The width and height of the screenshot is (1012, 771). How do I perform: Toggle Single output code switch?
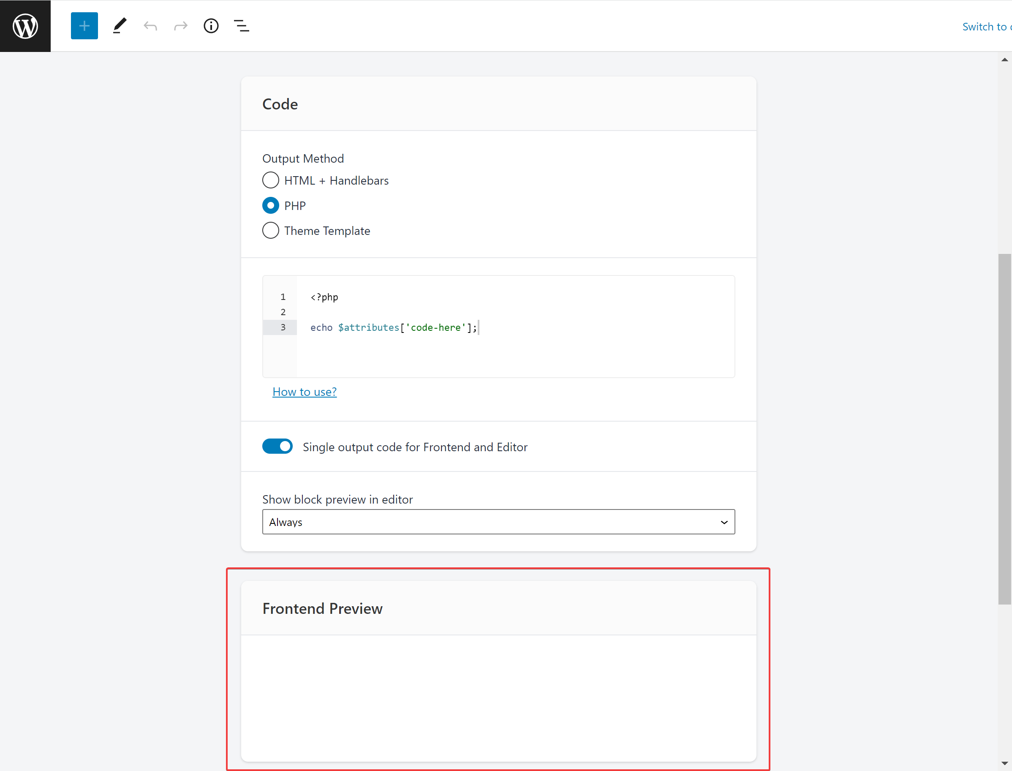pyautogui.click(x=277, y=447)
